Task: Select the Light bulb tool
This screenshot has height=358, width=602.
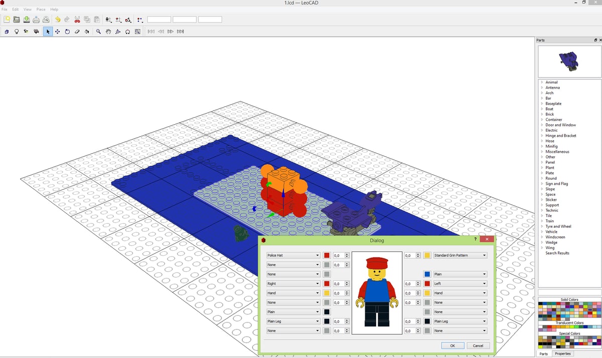Action: [17, 32]
